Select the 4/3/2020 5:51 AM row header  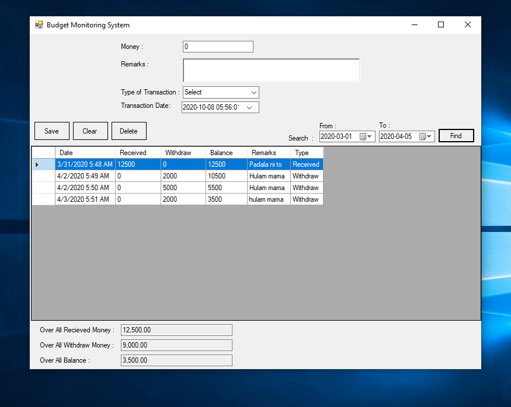[x=43, y=199]
